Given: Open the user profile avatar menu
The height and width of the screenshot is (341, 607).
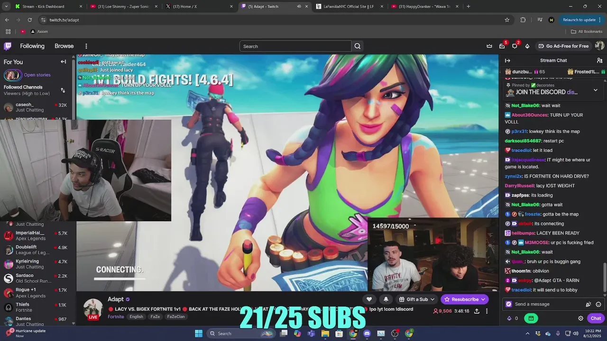Looking at the screenshot, I should pyautogui.click(x=599, y=46).
